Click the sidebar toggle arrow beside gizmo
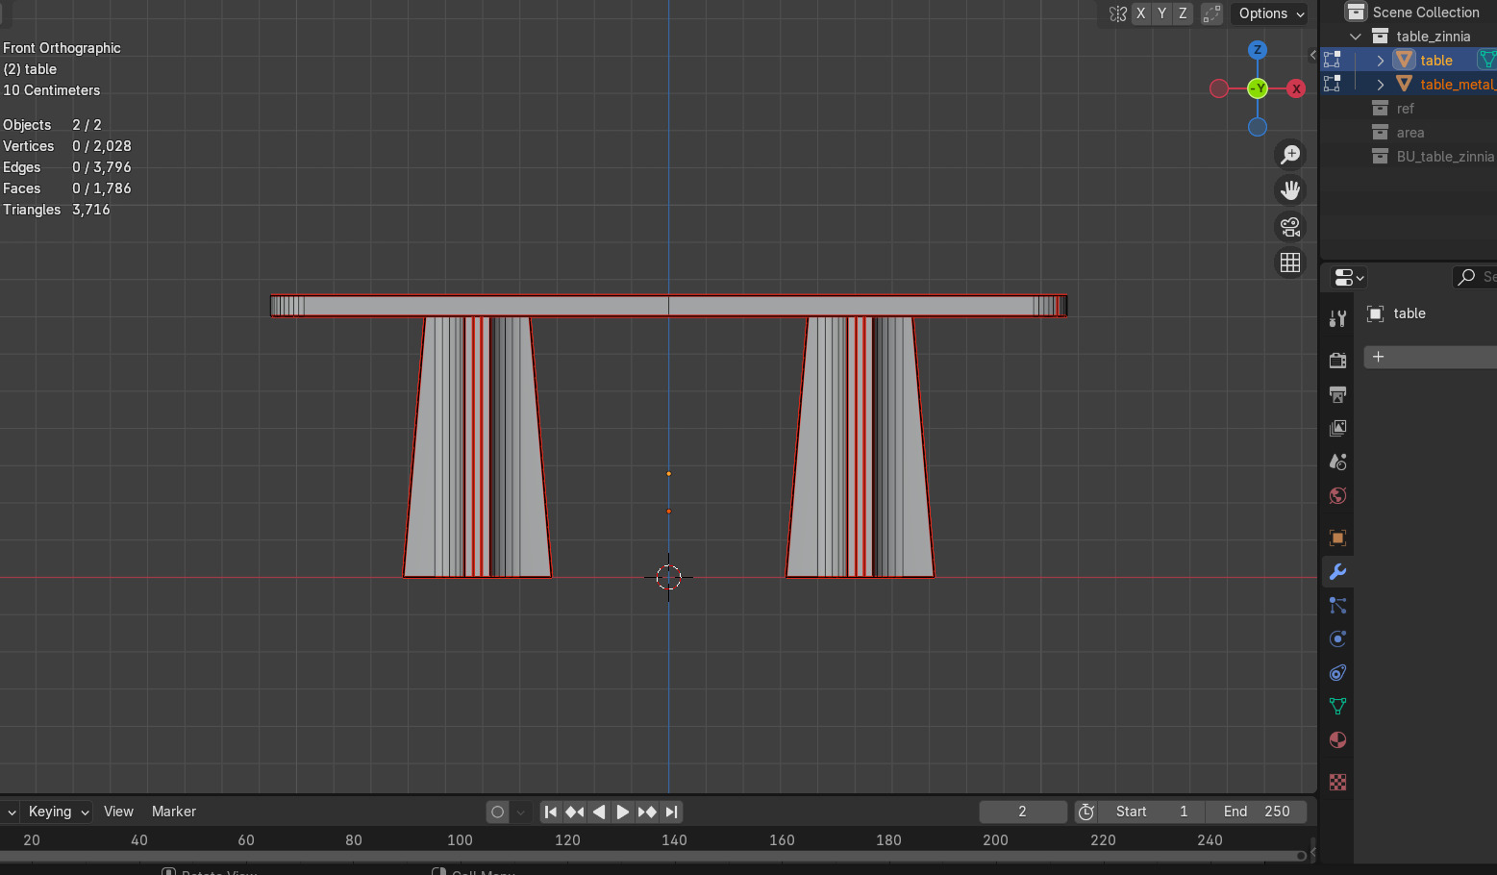This screenshot has width=1497, height=875. [1312, 55]
